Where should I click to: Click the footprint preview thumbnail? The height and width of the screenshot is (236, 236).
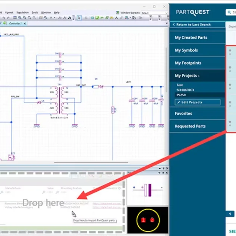click(x=148, y=220)
